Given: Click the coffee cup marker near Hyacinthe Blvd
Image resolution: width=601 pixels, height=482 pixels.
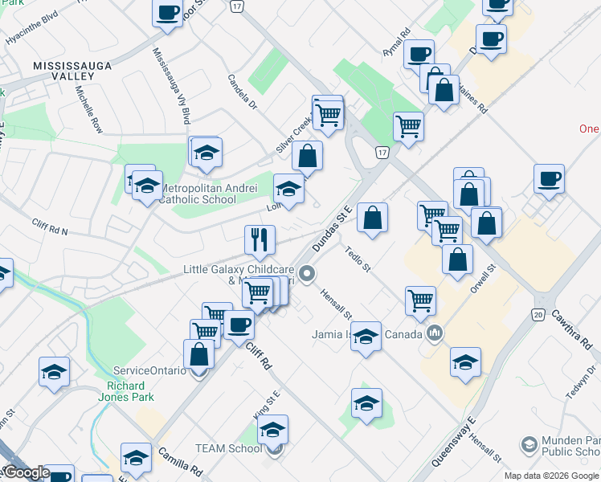Looking at the screenshot, I should (167, 15).
